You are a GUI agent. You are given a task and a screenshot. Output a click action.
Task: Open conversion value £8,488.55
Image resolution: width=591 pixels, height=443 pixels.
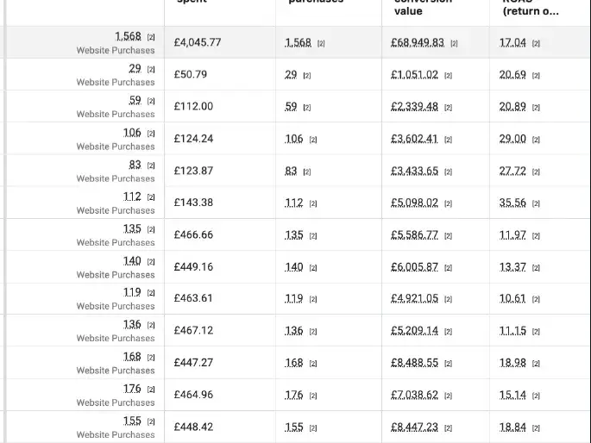click(x=415, y=363)
